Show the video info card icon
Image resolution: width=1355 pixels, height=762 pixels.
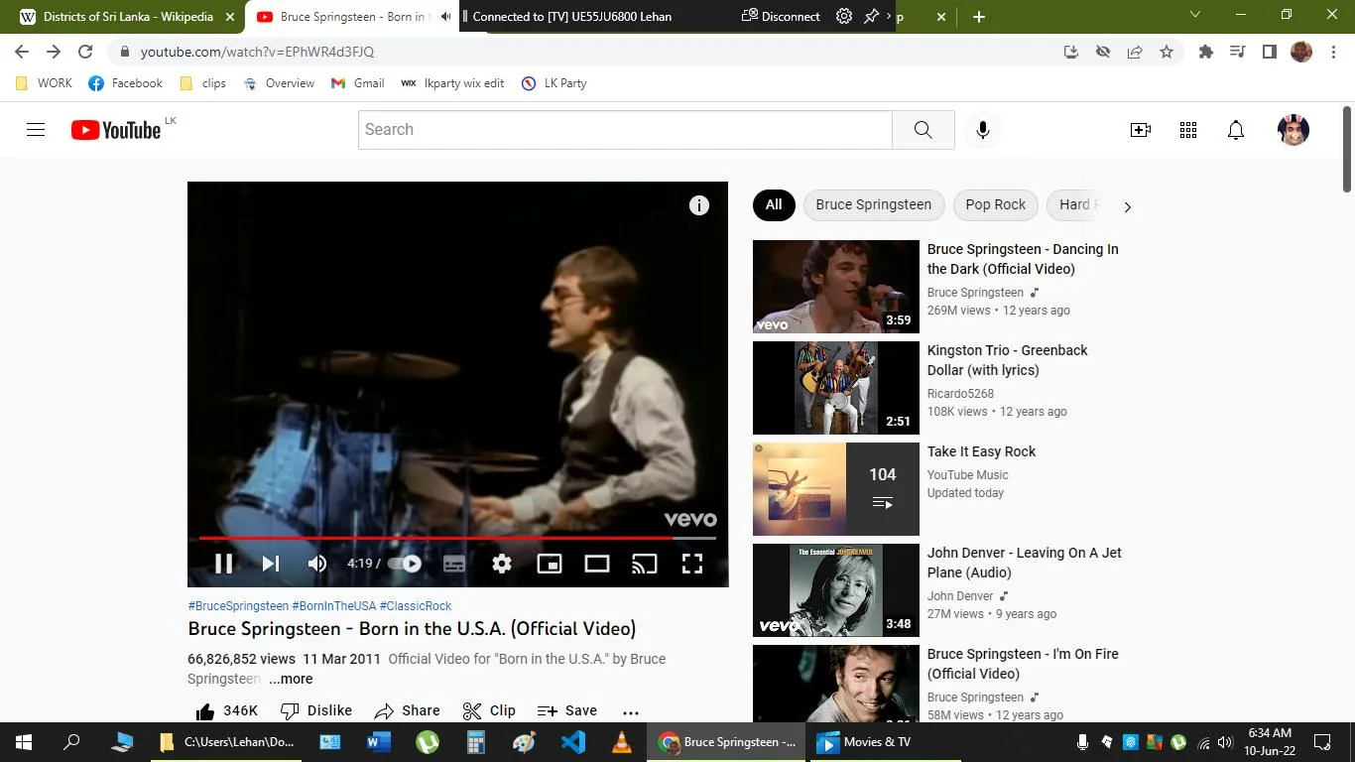[699, 205]
